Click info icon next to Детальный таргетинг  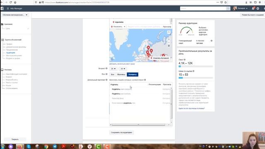106,80
